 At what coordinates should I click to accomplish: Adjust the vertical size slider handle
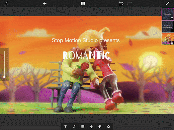(x=4, y=77)
